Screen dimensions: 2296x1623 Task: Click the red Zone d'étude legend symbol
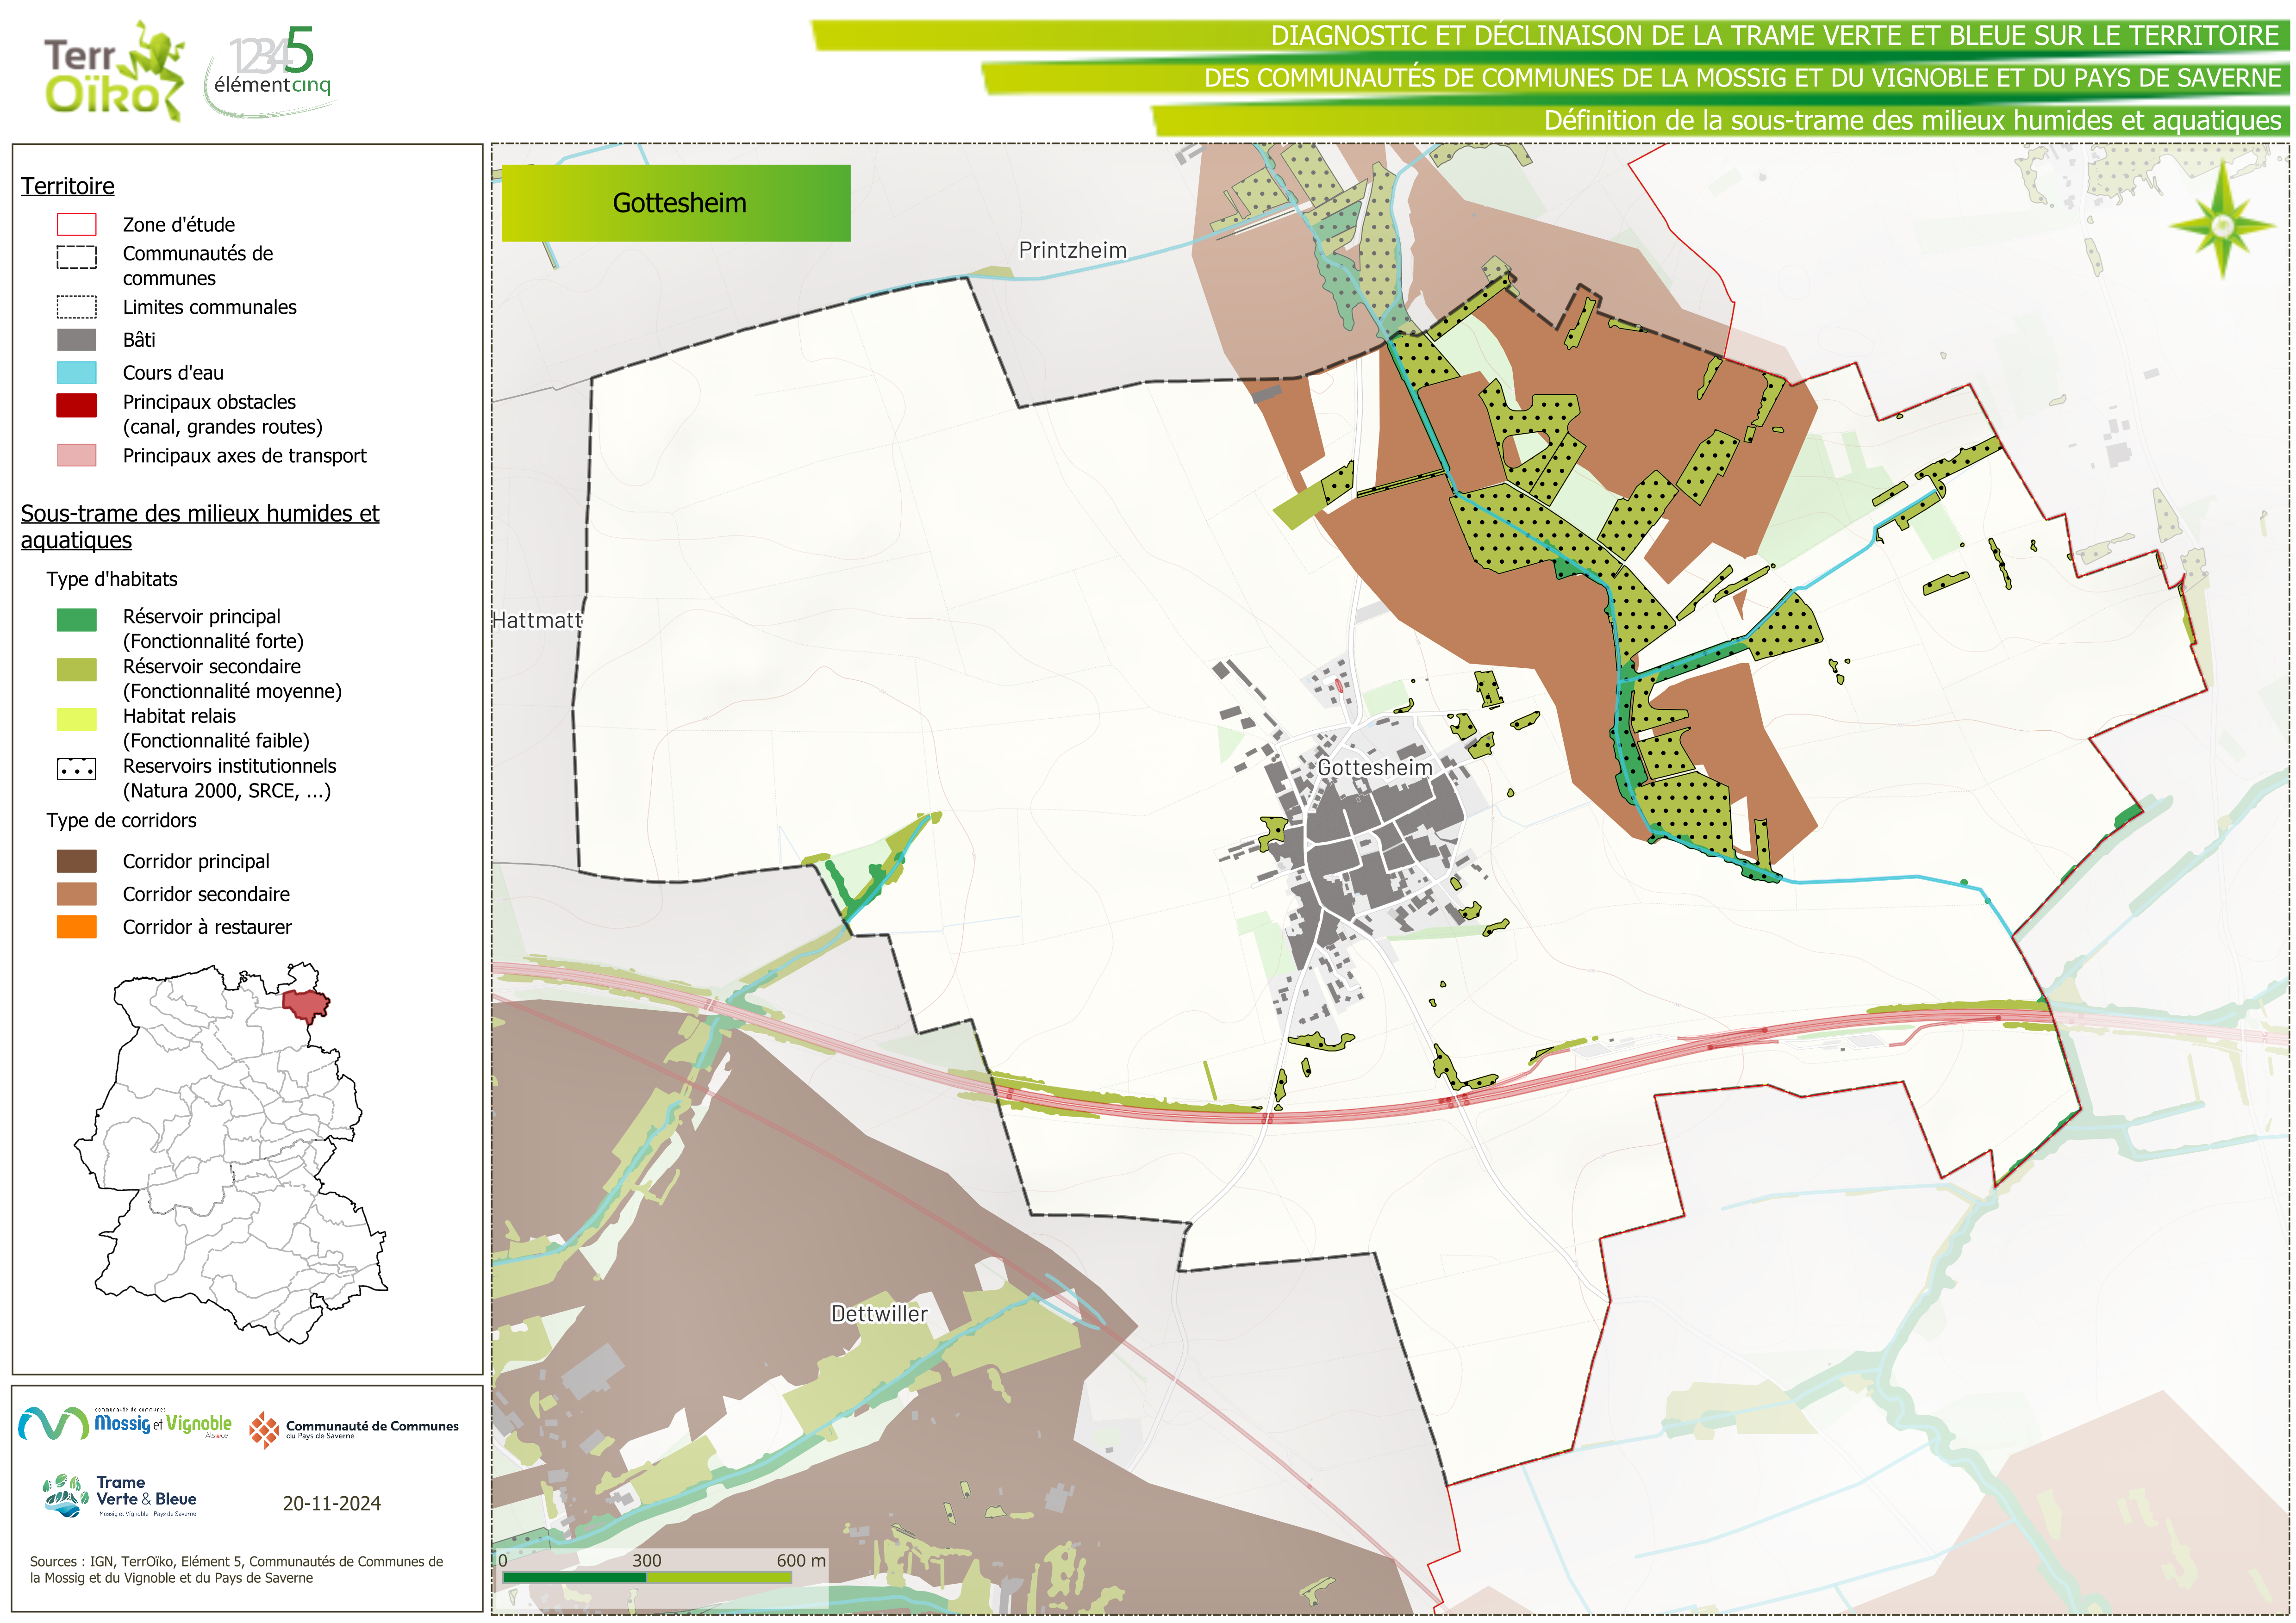pos(77,224)
